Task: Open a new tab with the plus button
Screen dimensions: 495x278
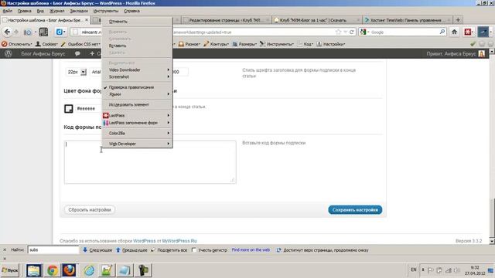Action: coord(458,20)
